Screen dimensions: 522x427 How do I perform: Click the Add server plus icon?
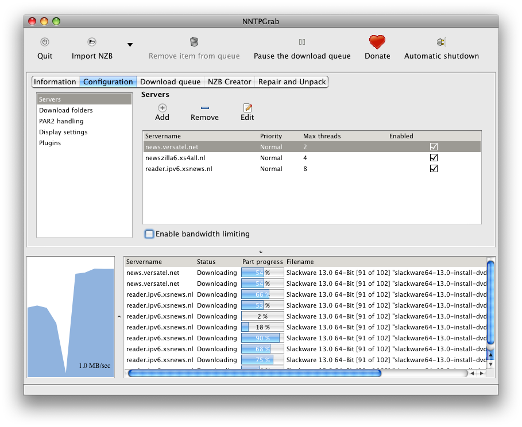163,107
